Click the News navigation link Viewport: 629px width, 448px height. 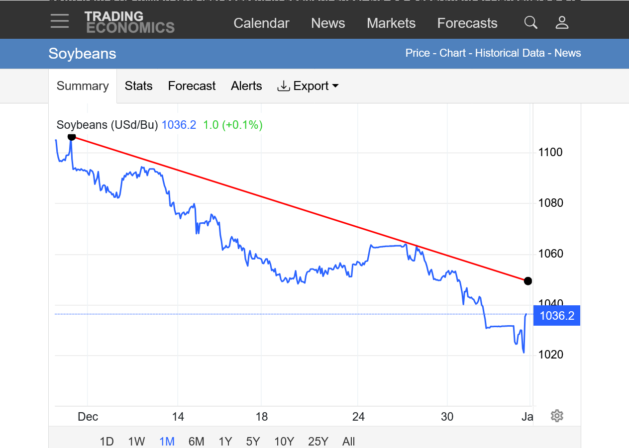pos(328,23)
